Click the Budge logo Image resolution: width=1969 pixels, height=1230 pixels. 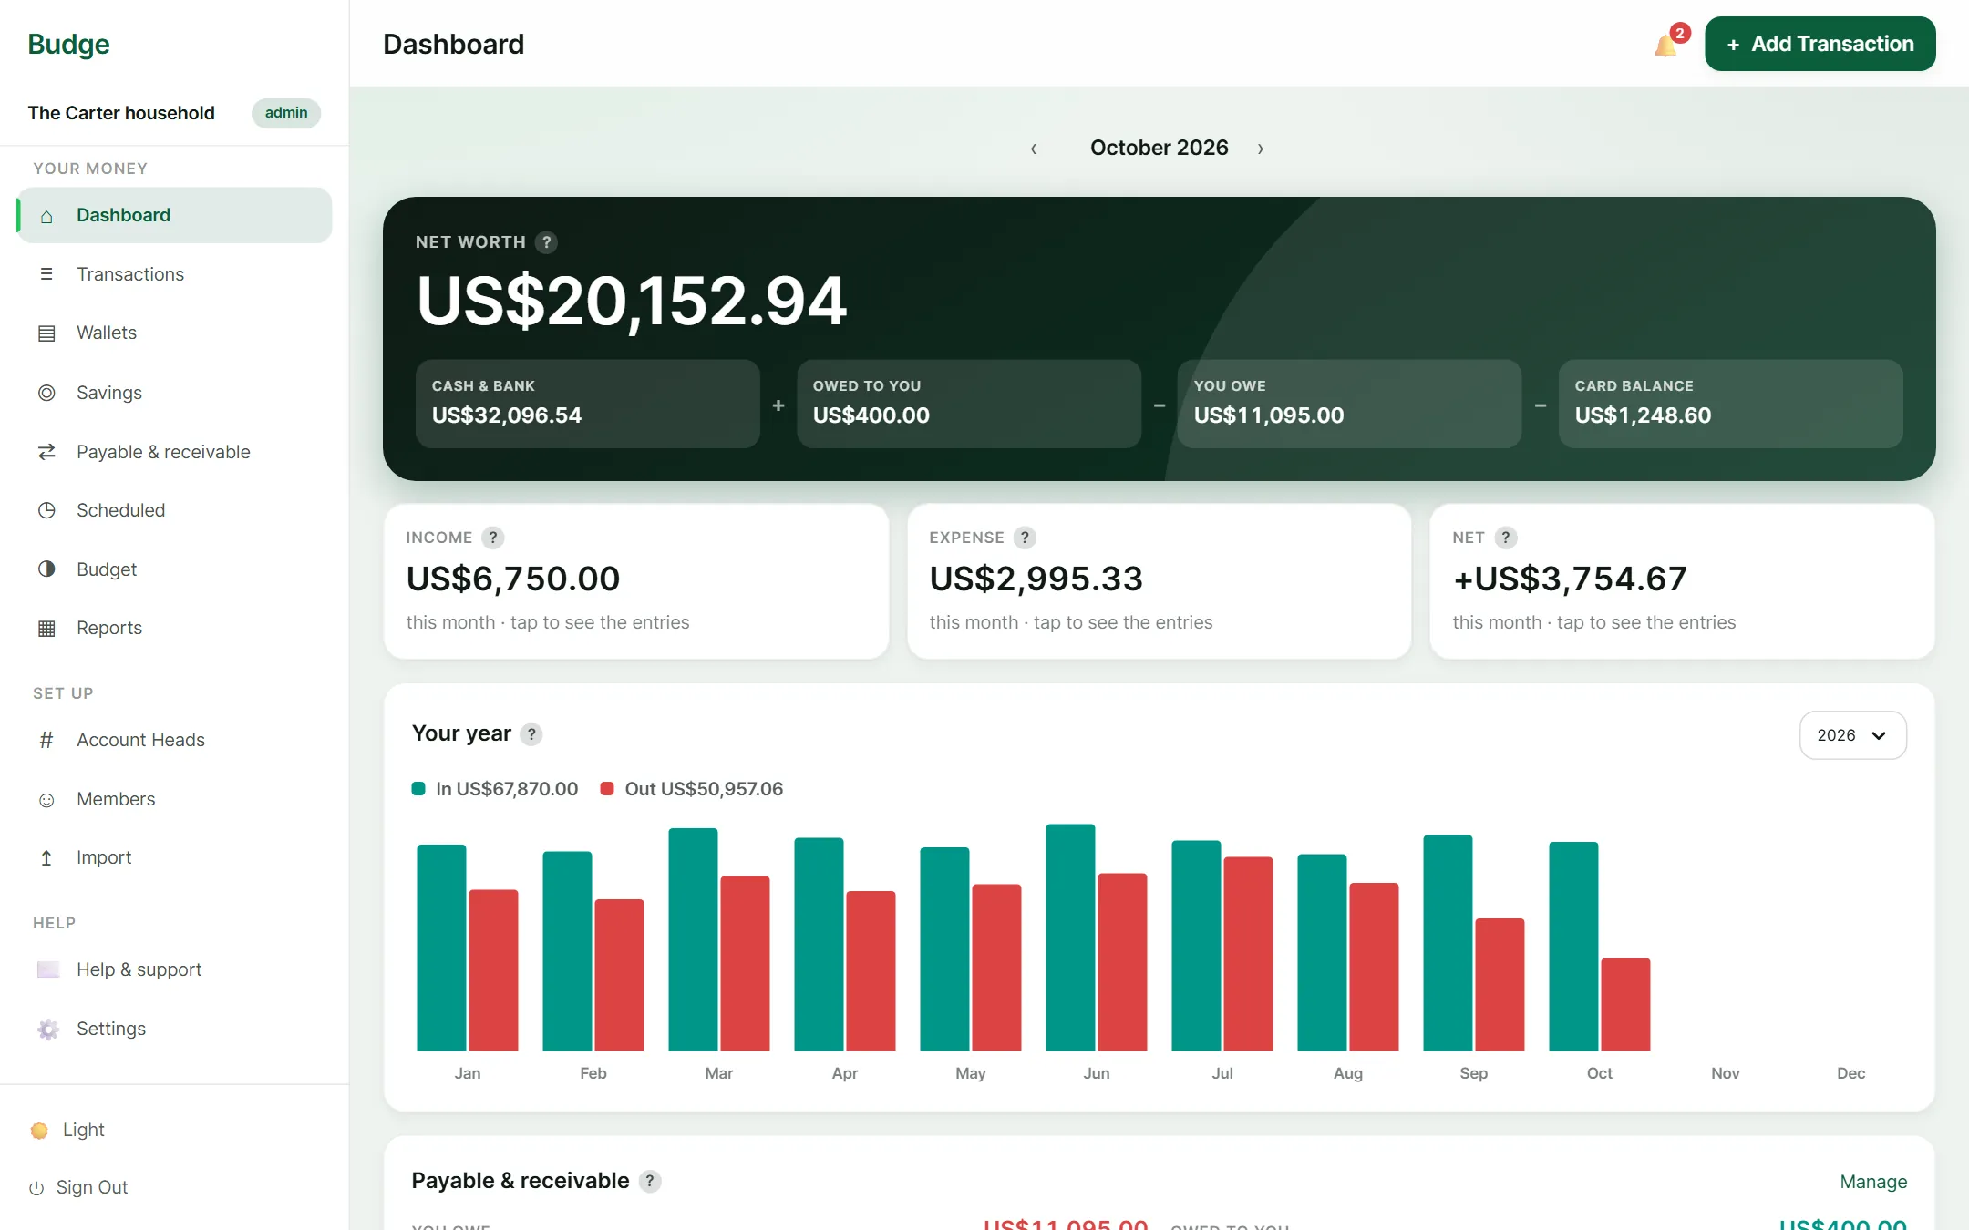[68, 44]
